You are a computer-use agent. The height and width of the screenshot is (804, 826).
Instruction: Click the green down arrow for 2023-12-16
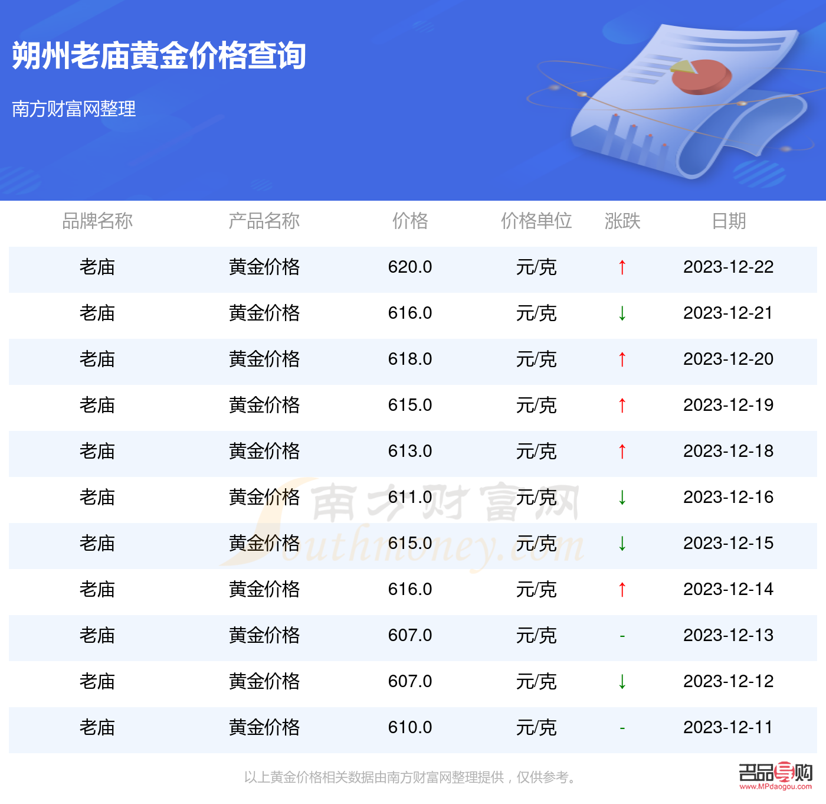(622, 498)
